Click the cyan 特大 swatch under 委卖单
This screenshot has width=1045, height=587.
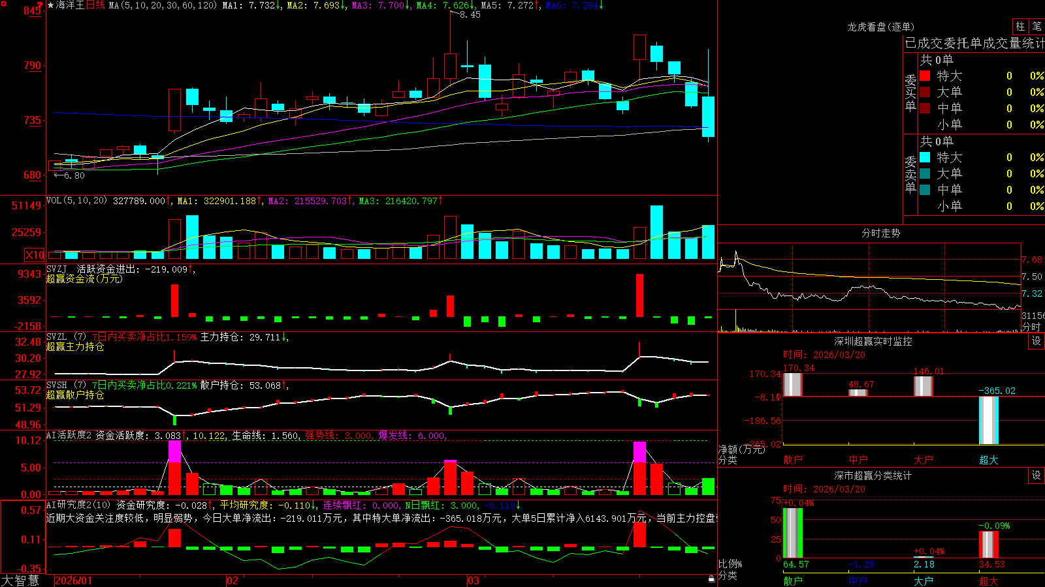coord(925,157)
